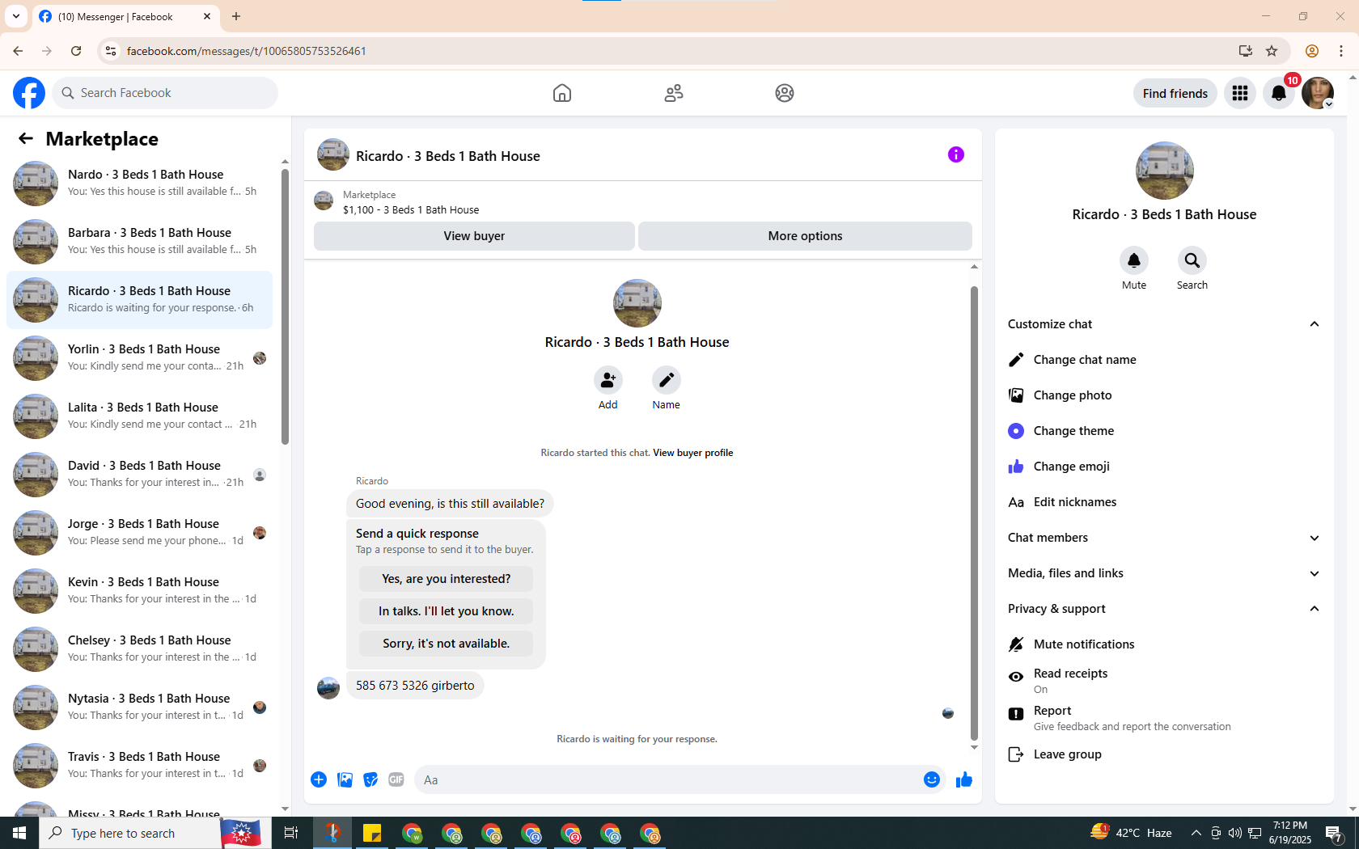Viewport: 1359px width, 849px height.
Task: Click Report the conversation option
Action: coord(1164,717)
